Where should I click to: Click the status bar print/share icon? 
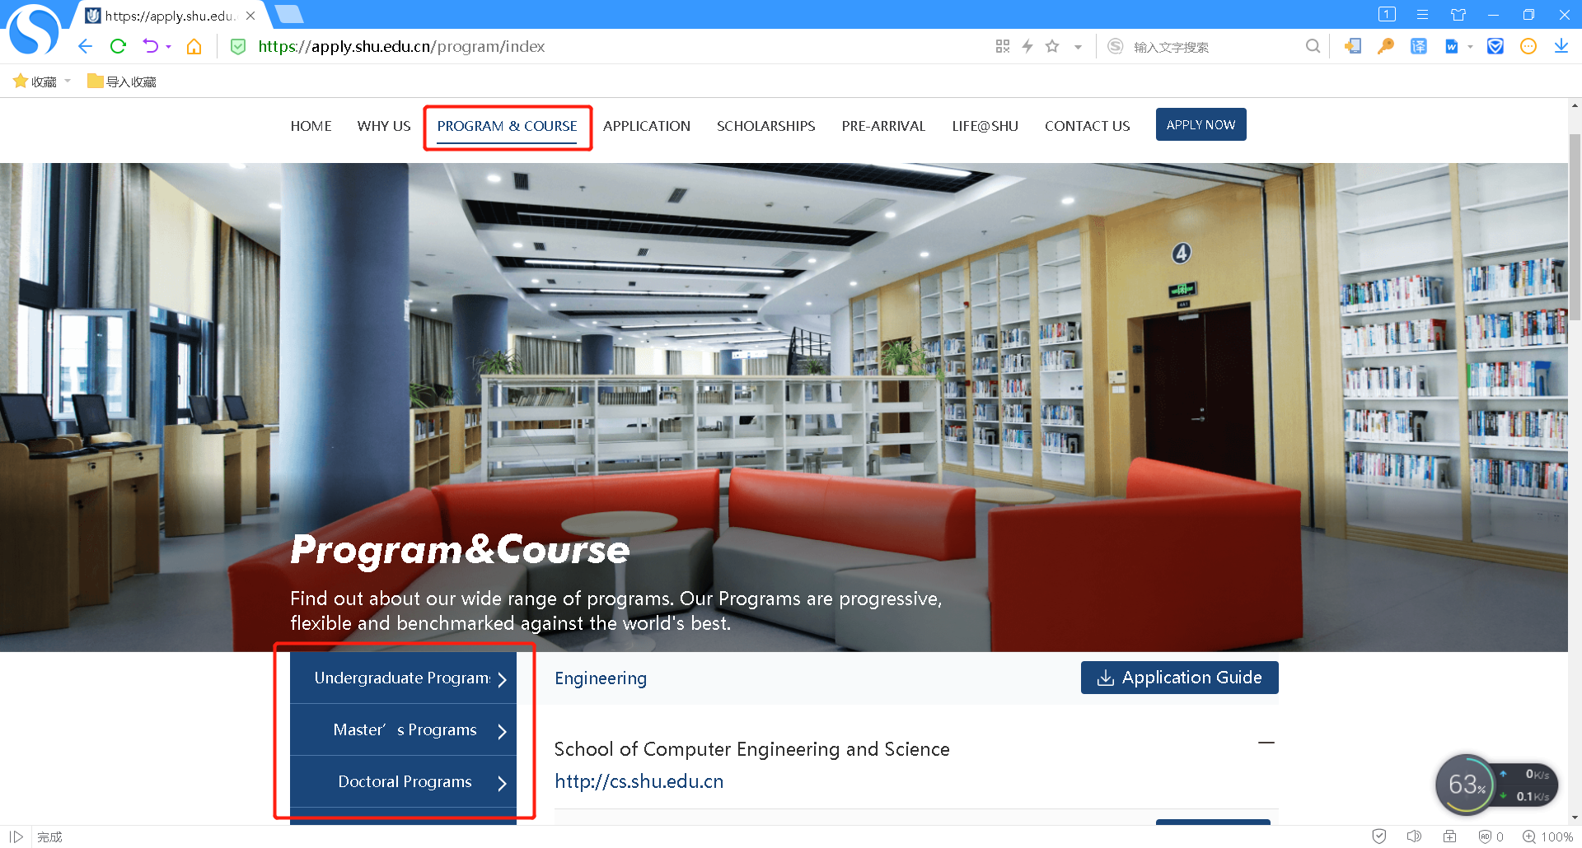[1449, 836]
